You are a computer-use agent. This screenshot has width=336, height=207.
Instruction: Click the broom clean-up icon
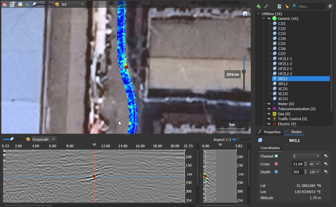(287, 6)
